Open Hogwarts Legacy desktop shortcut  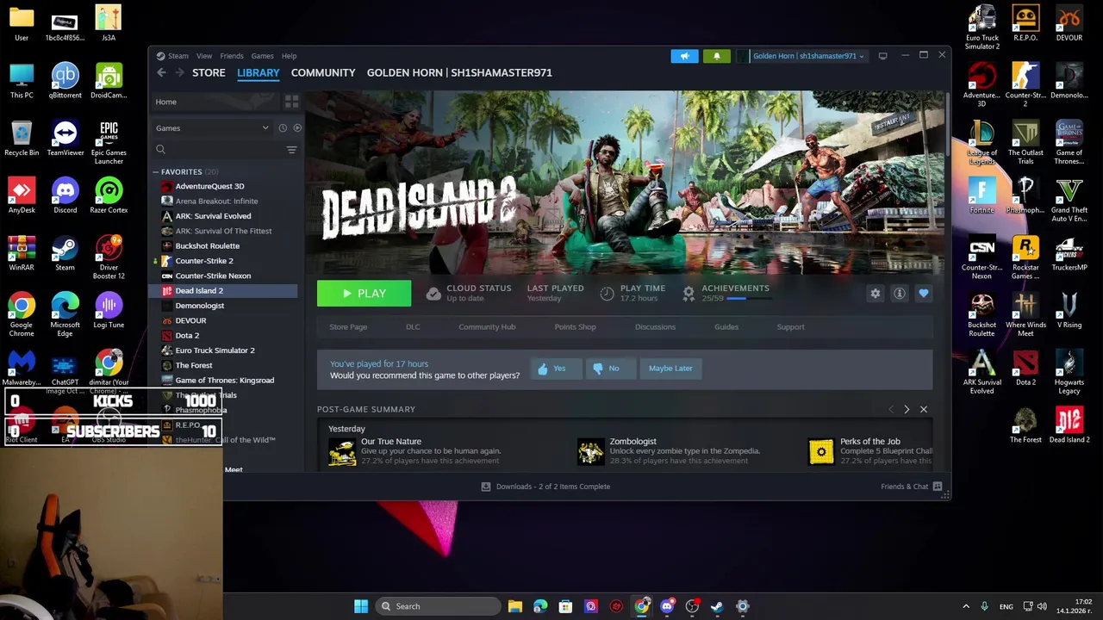pos(1069,373)
